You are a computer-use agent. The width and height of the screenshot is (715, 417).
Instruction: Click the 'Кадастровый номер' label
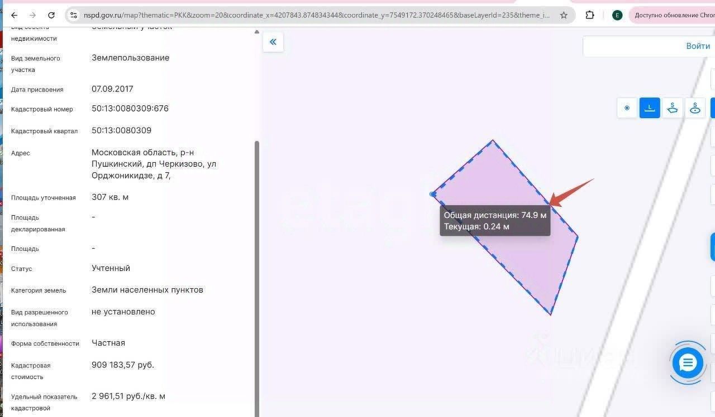(x=42, y=109)
